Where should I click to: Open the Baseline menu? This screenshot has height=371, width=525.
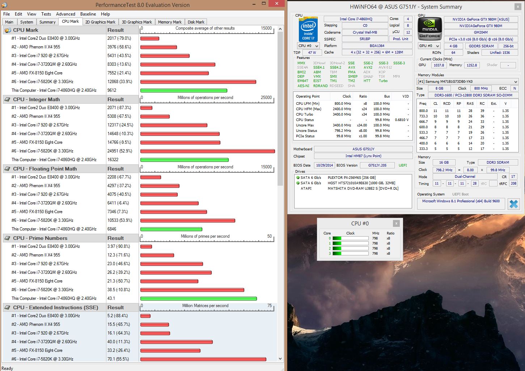pyautogui.click(x=88, y=14)
